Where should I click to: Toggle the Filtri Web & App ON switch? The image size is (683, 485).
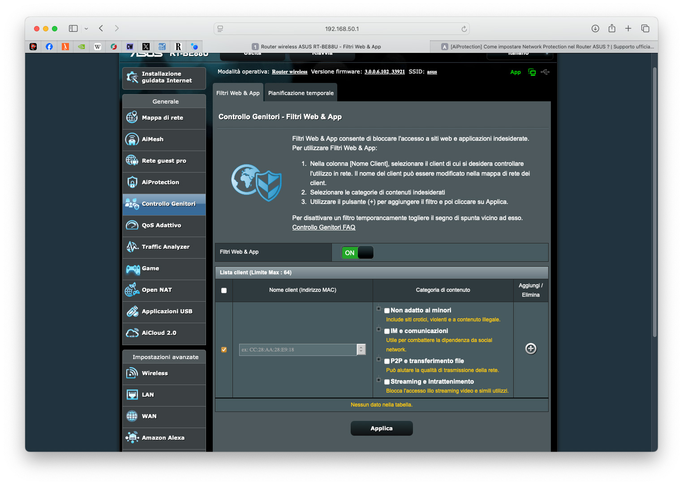point(357,253)
